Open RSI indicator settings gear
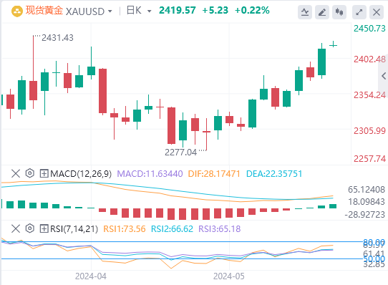Viewport: 388px width, 285px height. pos(29,228)
